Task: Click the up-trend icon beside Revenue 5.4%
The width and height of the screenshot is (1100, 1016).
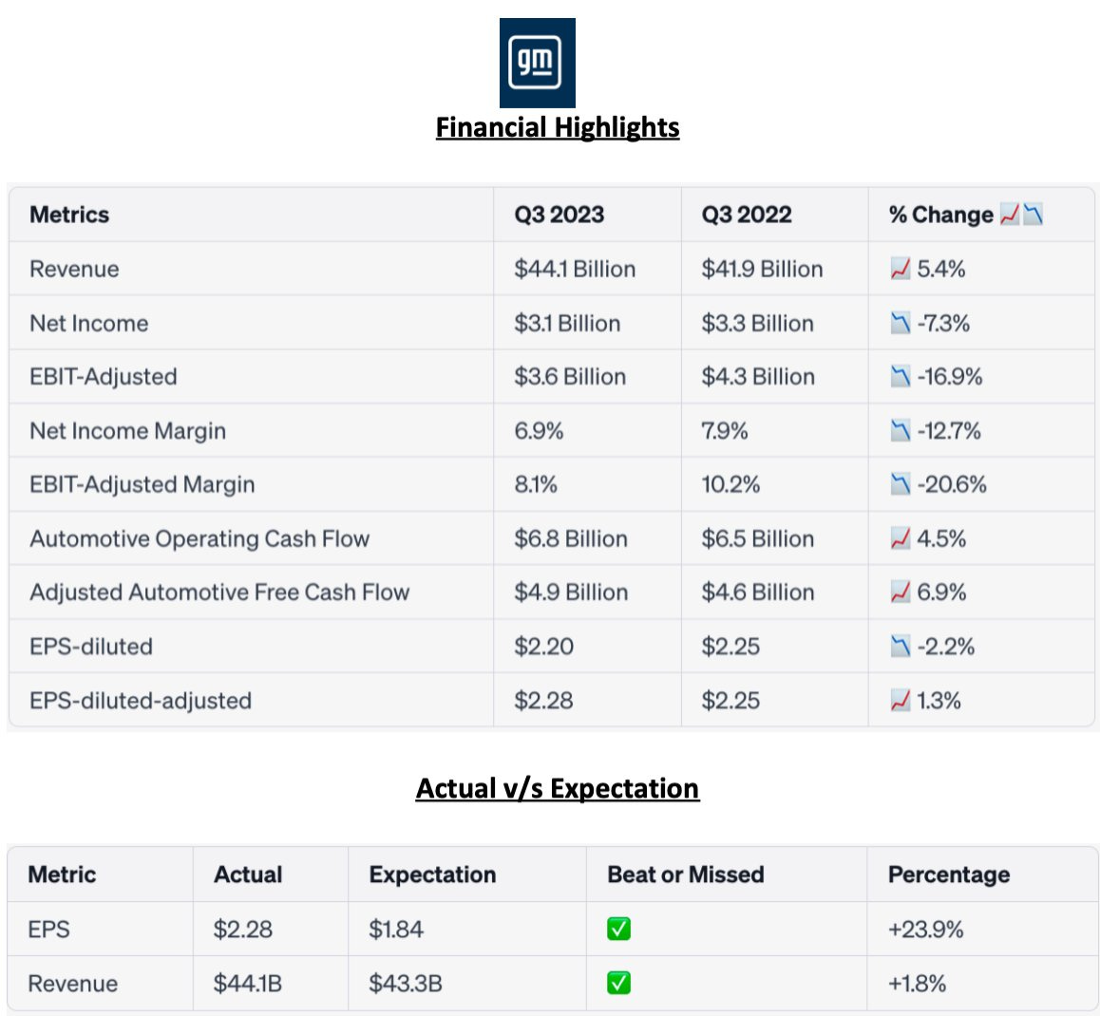Action: (x=900, y=270)
